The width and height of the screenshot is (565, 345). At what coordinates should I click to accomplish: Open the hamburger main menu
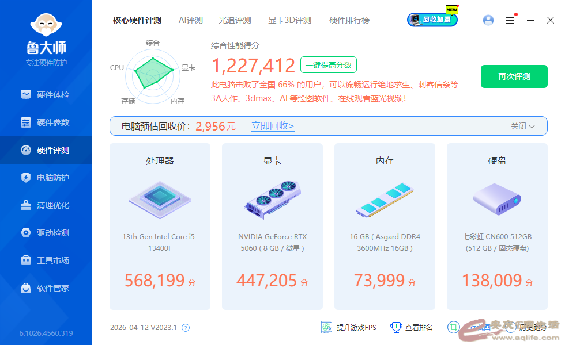510,20
